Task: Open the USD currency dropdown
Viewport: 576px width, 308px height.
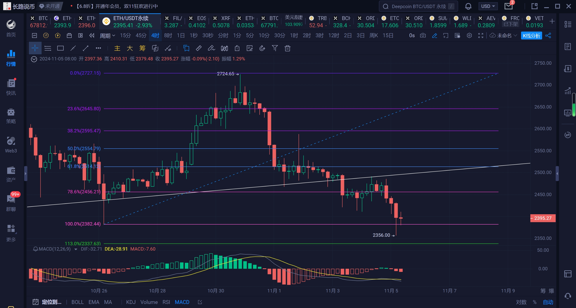Action: pos(488,6)
